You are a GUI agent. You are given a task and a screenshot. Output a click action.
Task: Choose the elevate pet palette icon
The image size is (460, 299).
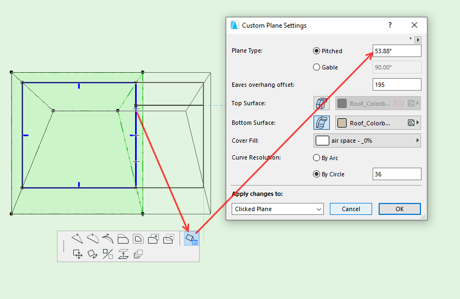point(123,254)
